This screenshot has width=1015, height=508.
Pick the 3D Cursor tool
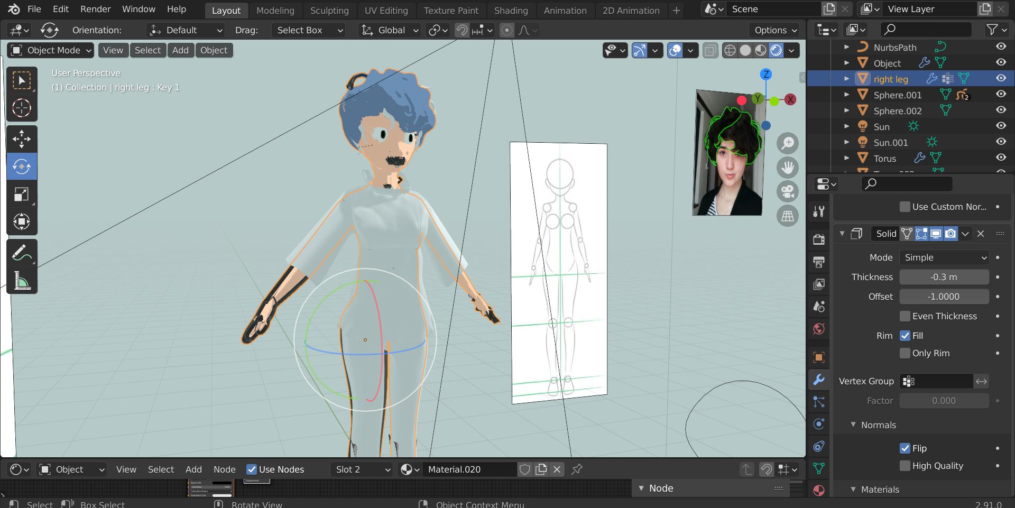[x=21, y=108]
